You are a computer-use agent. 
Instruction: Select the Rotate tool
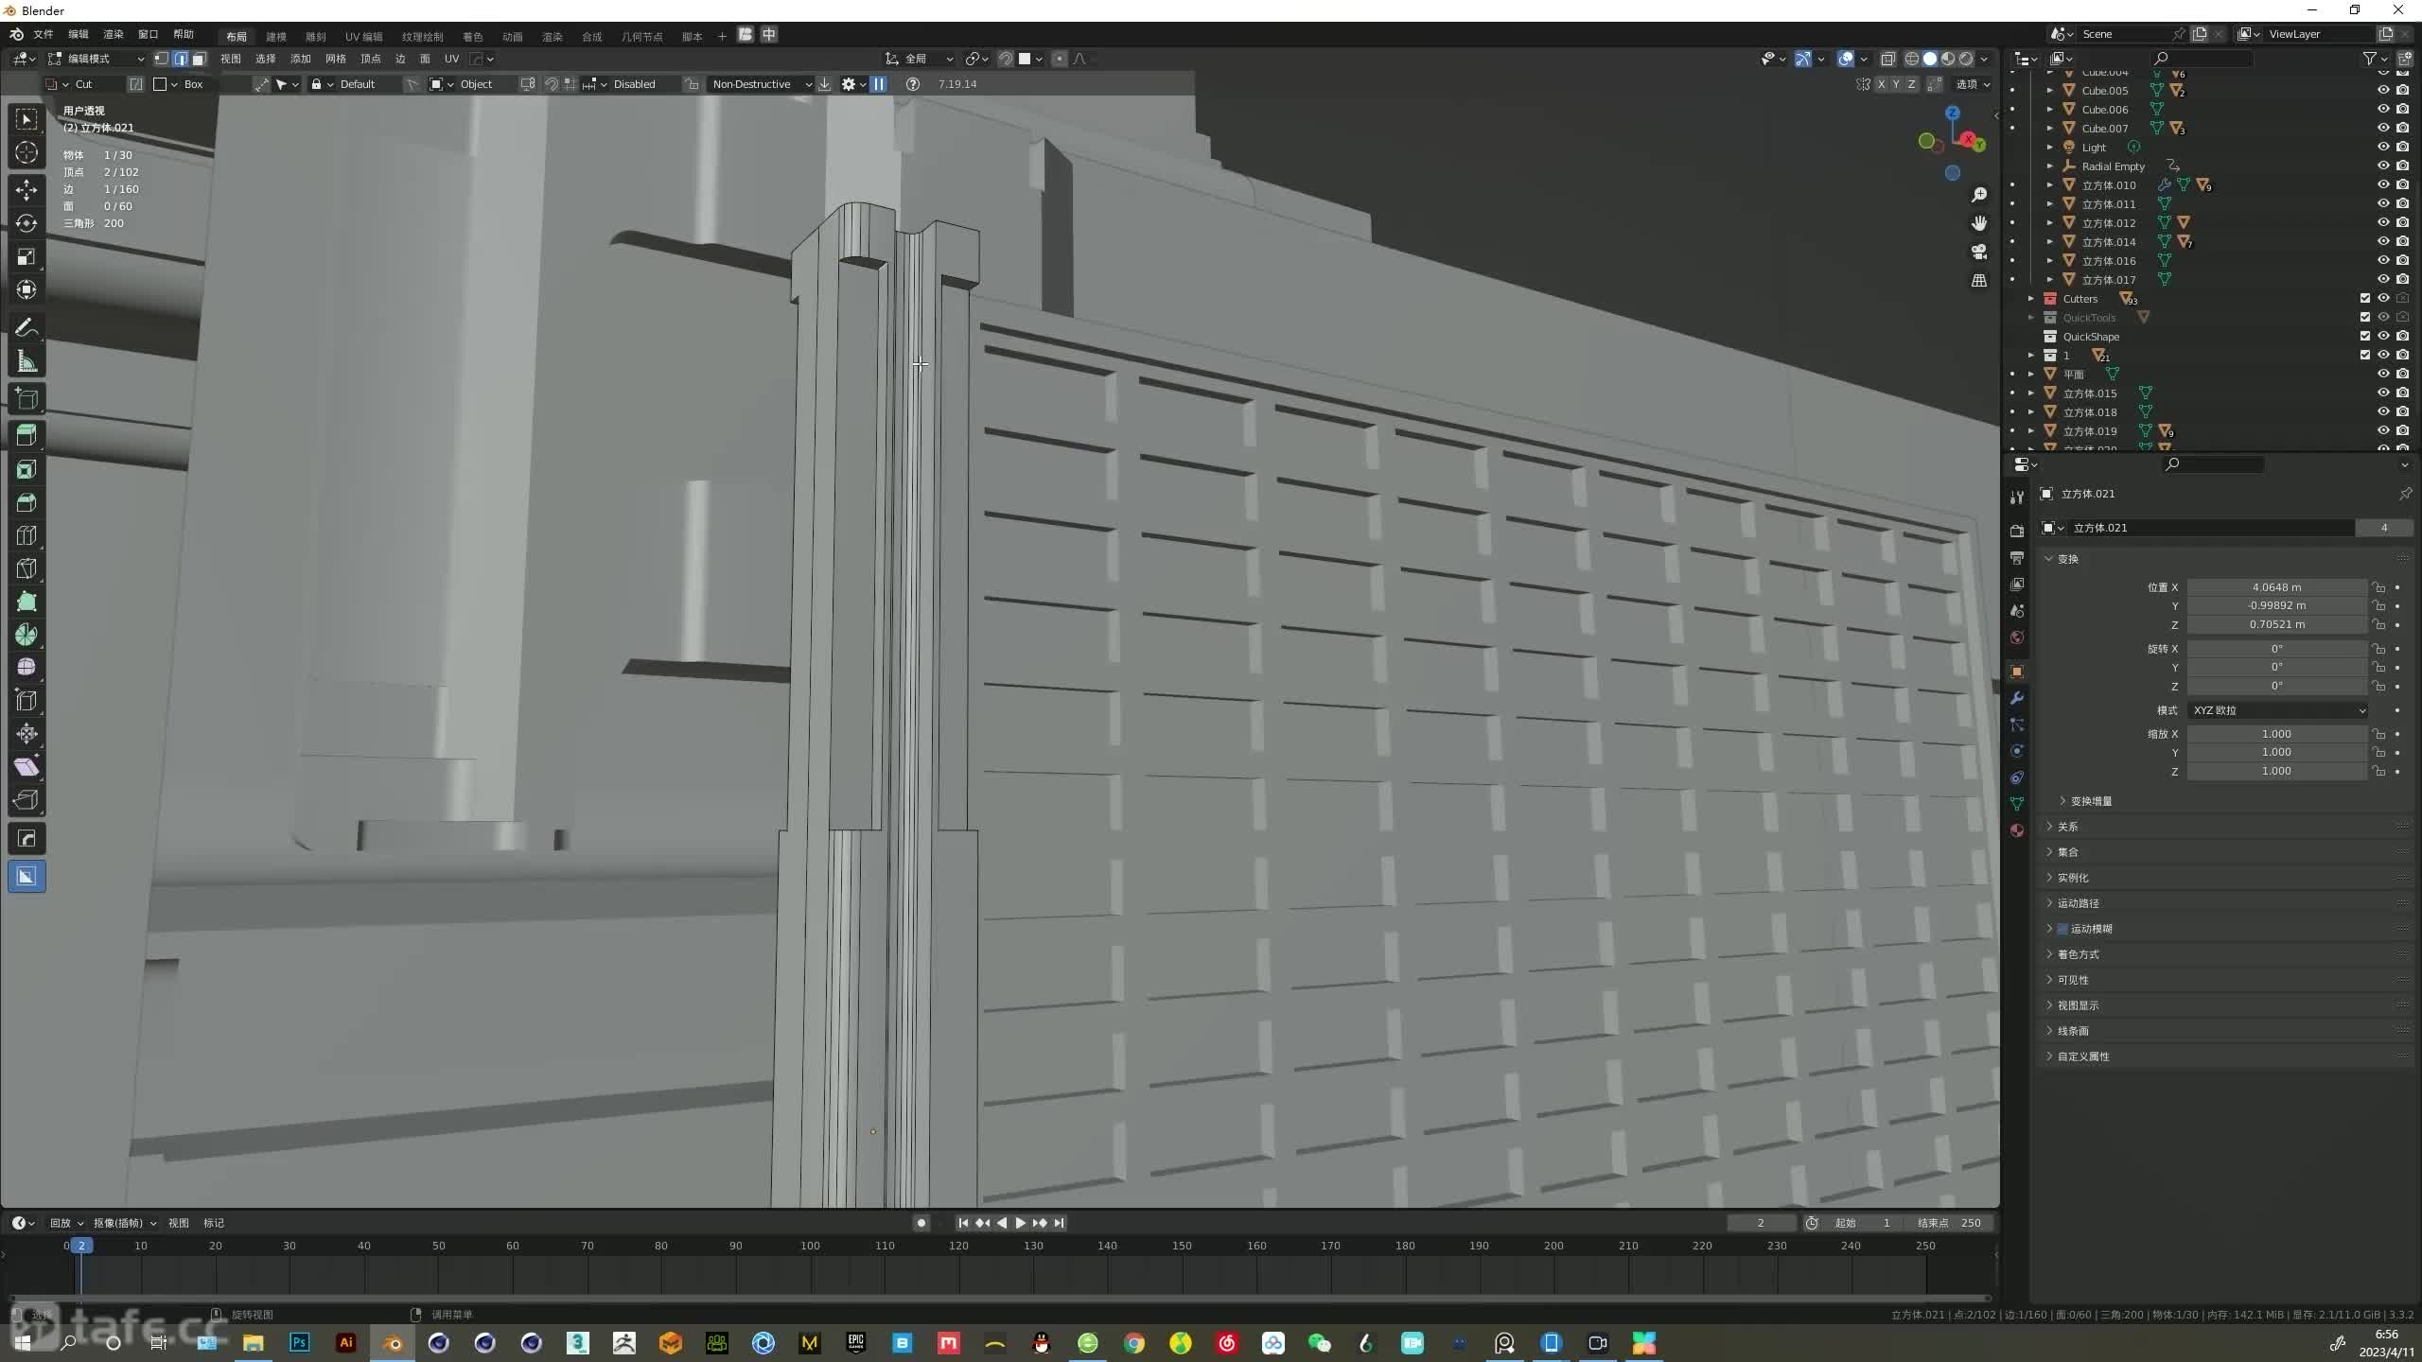26,223
